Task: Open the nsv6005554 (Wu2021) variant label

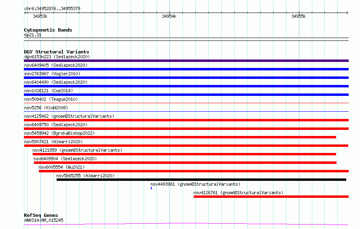Action: 61,167
